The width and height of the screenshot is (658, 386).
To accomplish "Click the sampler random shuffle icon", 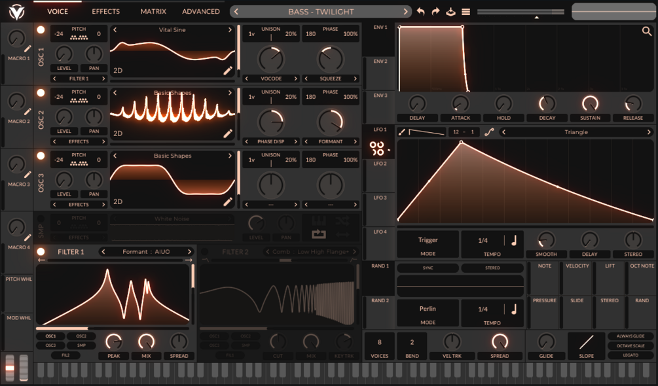I will [342, 220].
